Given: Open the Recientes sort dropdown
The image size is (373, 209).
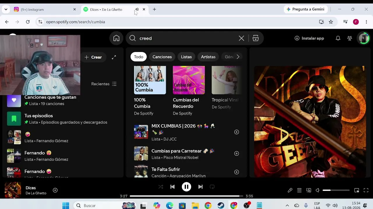Looking at the screenshot, I should tap(104, 84).
